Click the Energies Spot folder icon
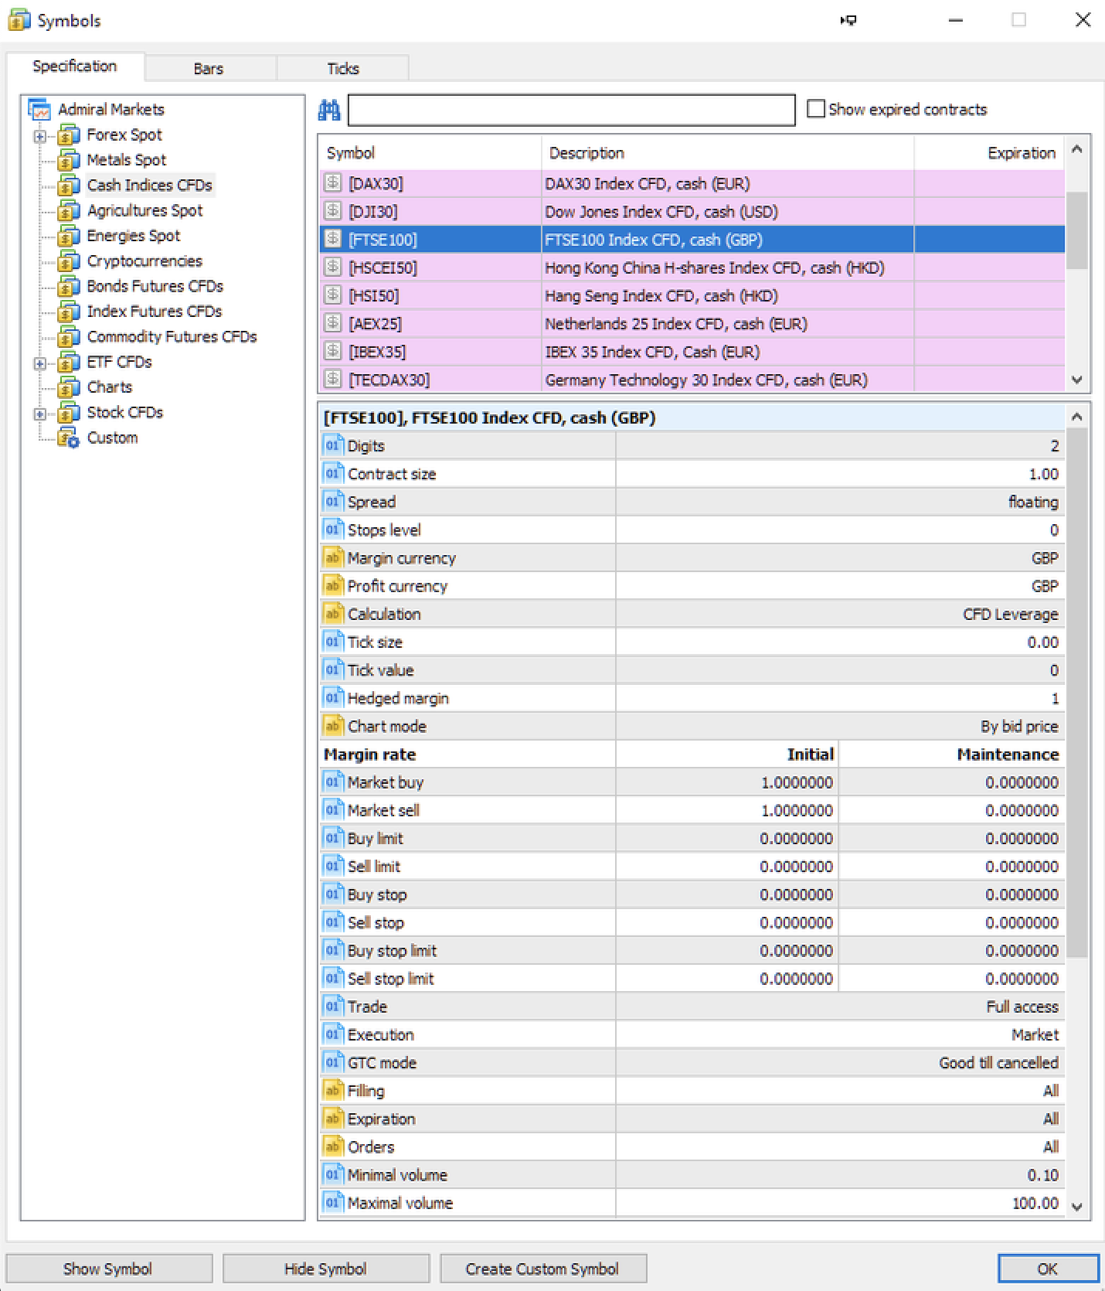 point(69,237)
